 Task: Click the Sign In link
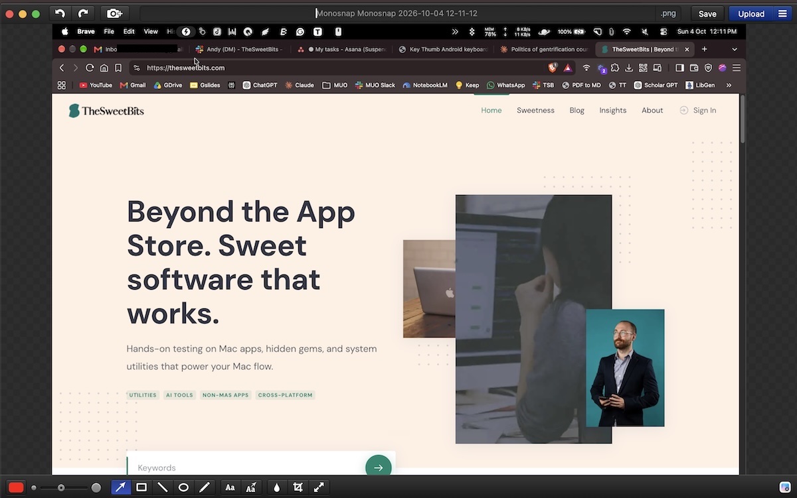pos(697,110)
